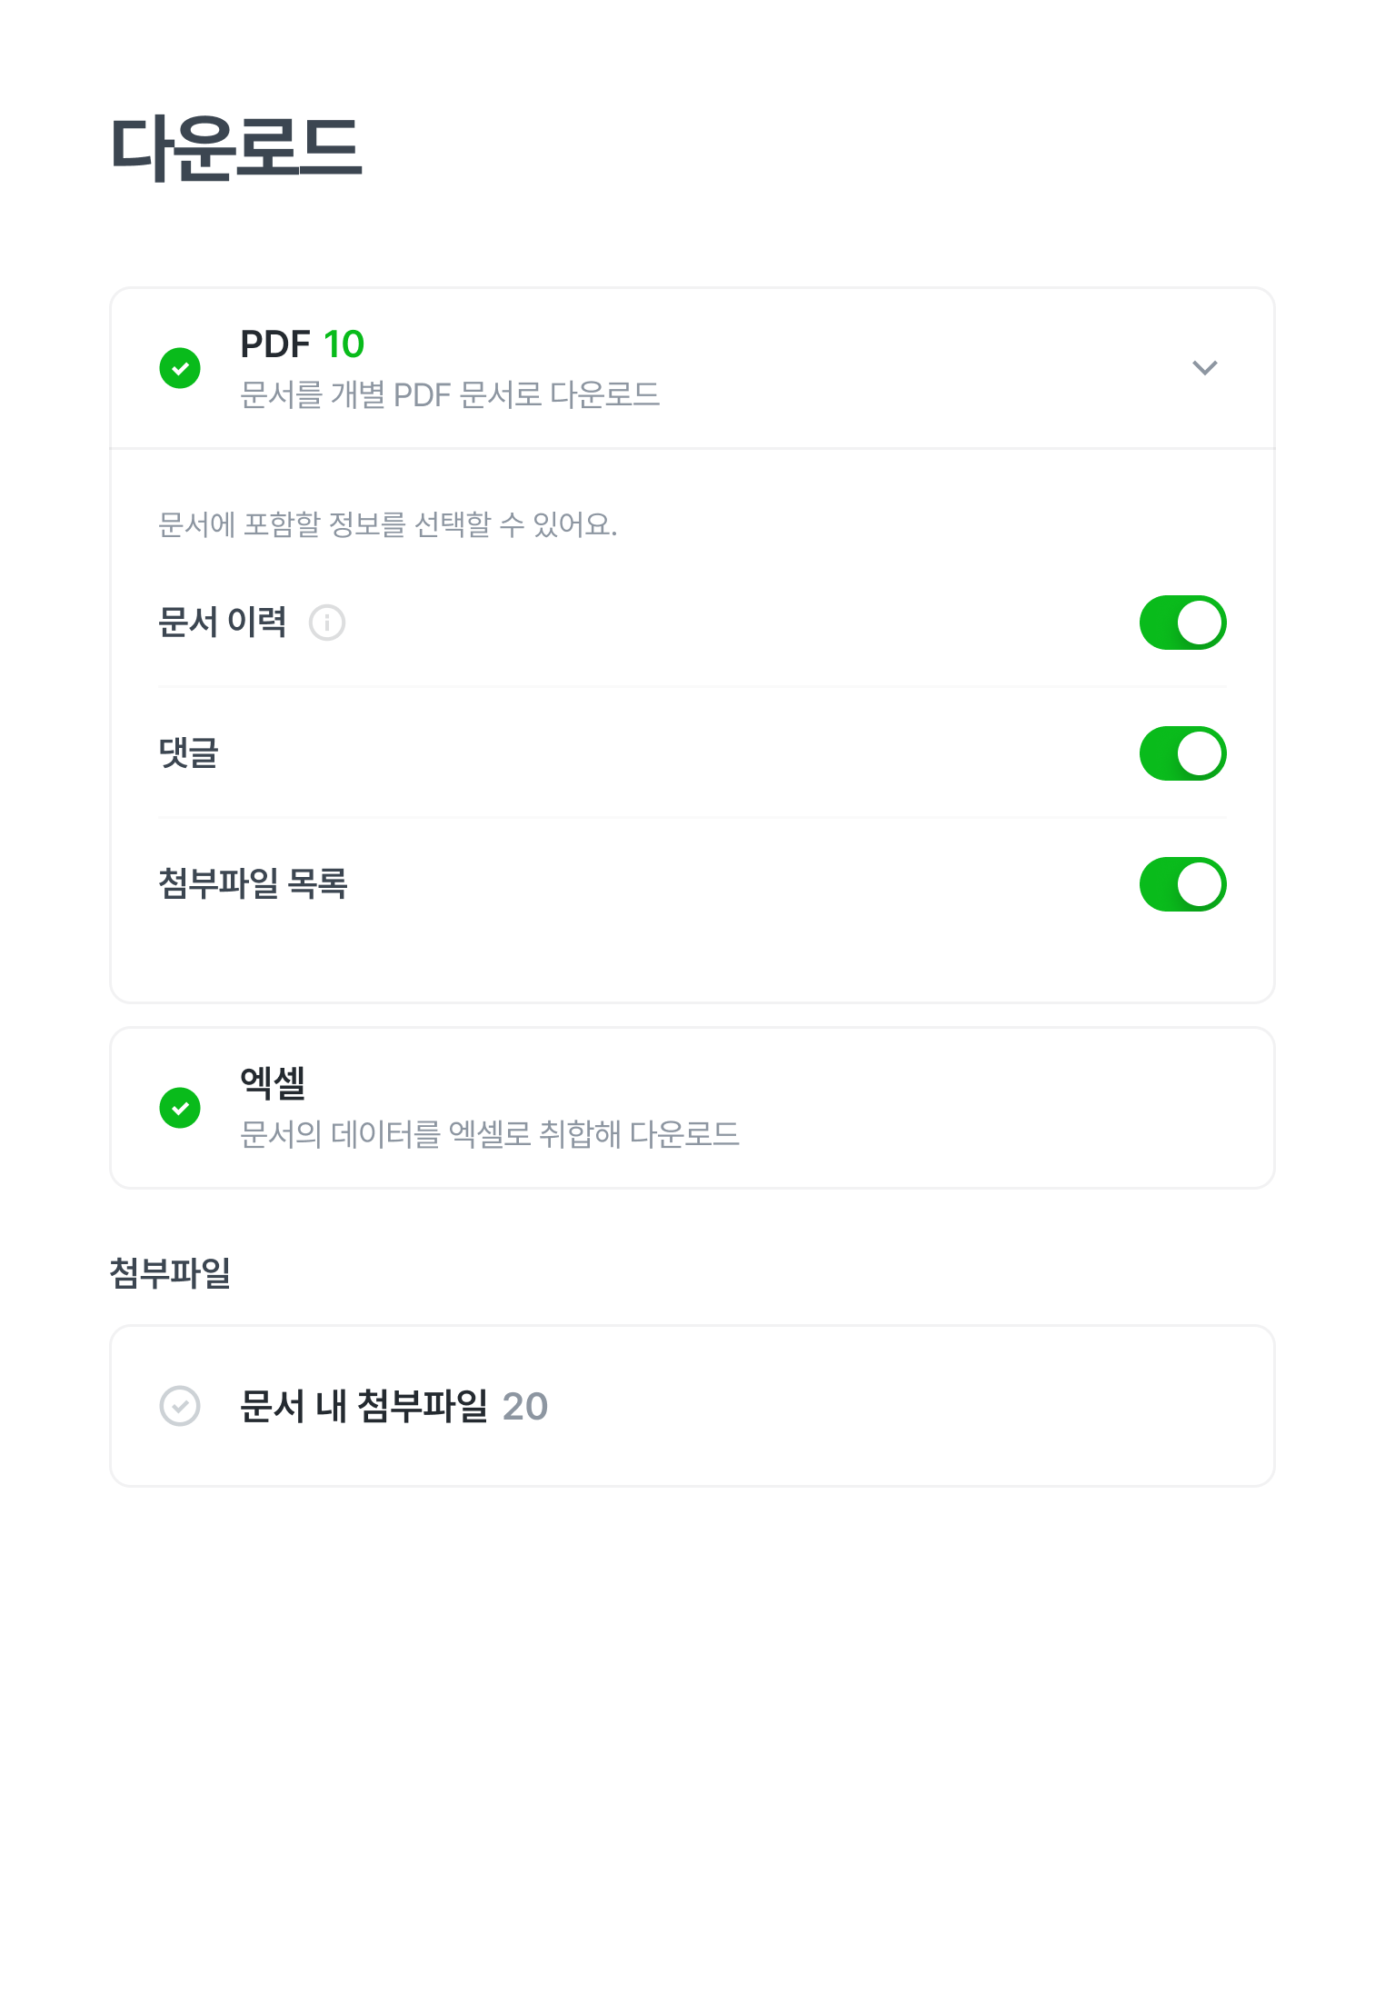The width and height of the screenshot is (1385, 2013).
Task: Collapse the PDF options chevron
Action: [1204, 368]
